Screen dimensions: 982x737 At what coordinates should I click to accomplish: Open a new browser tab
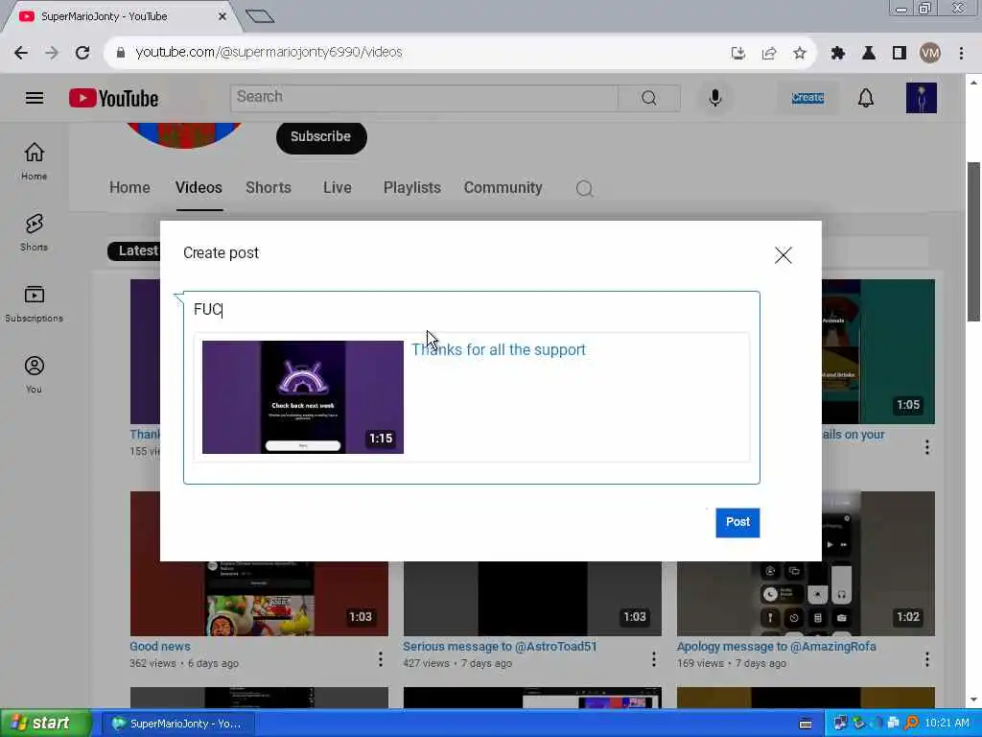point(260,16)
